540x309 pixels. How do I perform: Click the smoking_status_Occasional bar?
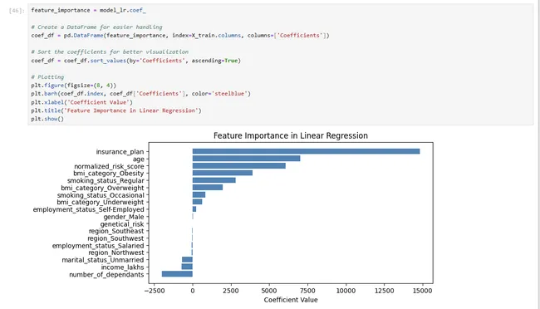[x=199, y=194]
